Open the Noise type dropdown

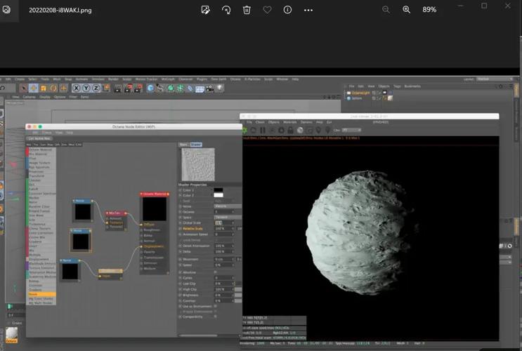click(x=227, y=206)
